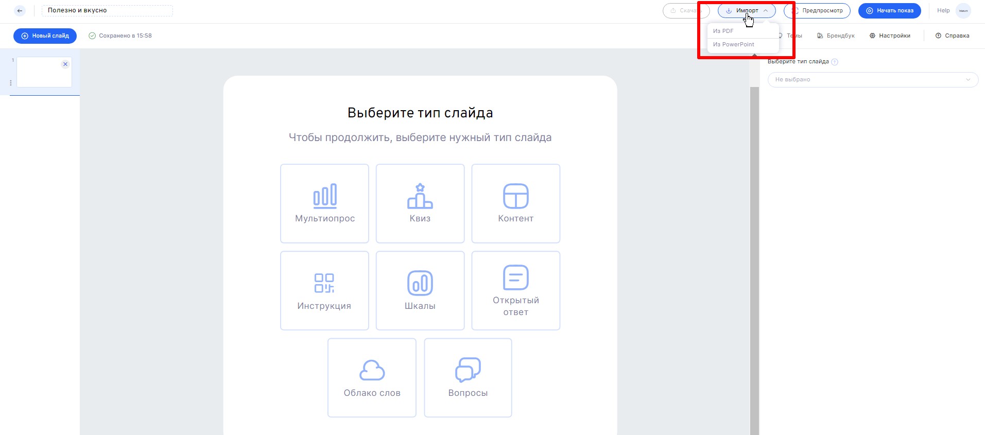This screenshot has height=435, width=985.
Task: Select the Вопросы slide type card
Action: tap(468, 377)
